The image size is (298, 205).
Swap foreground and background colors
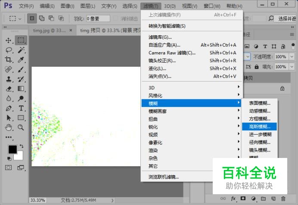(22, 146)
